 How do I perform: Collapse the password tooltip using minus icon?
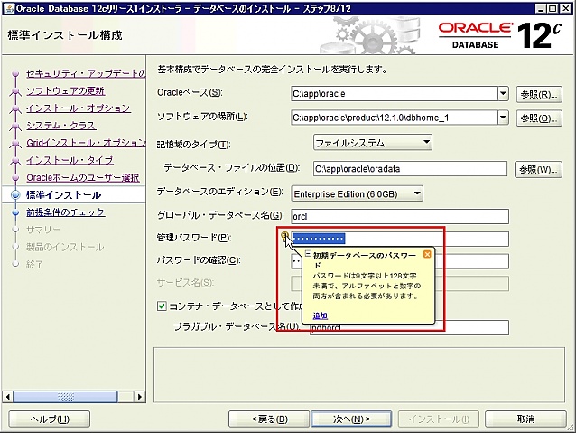coord(308,254)
